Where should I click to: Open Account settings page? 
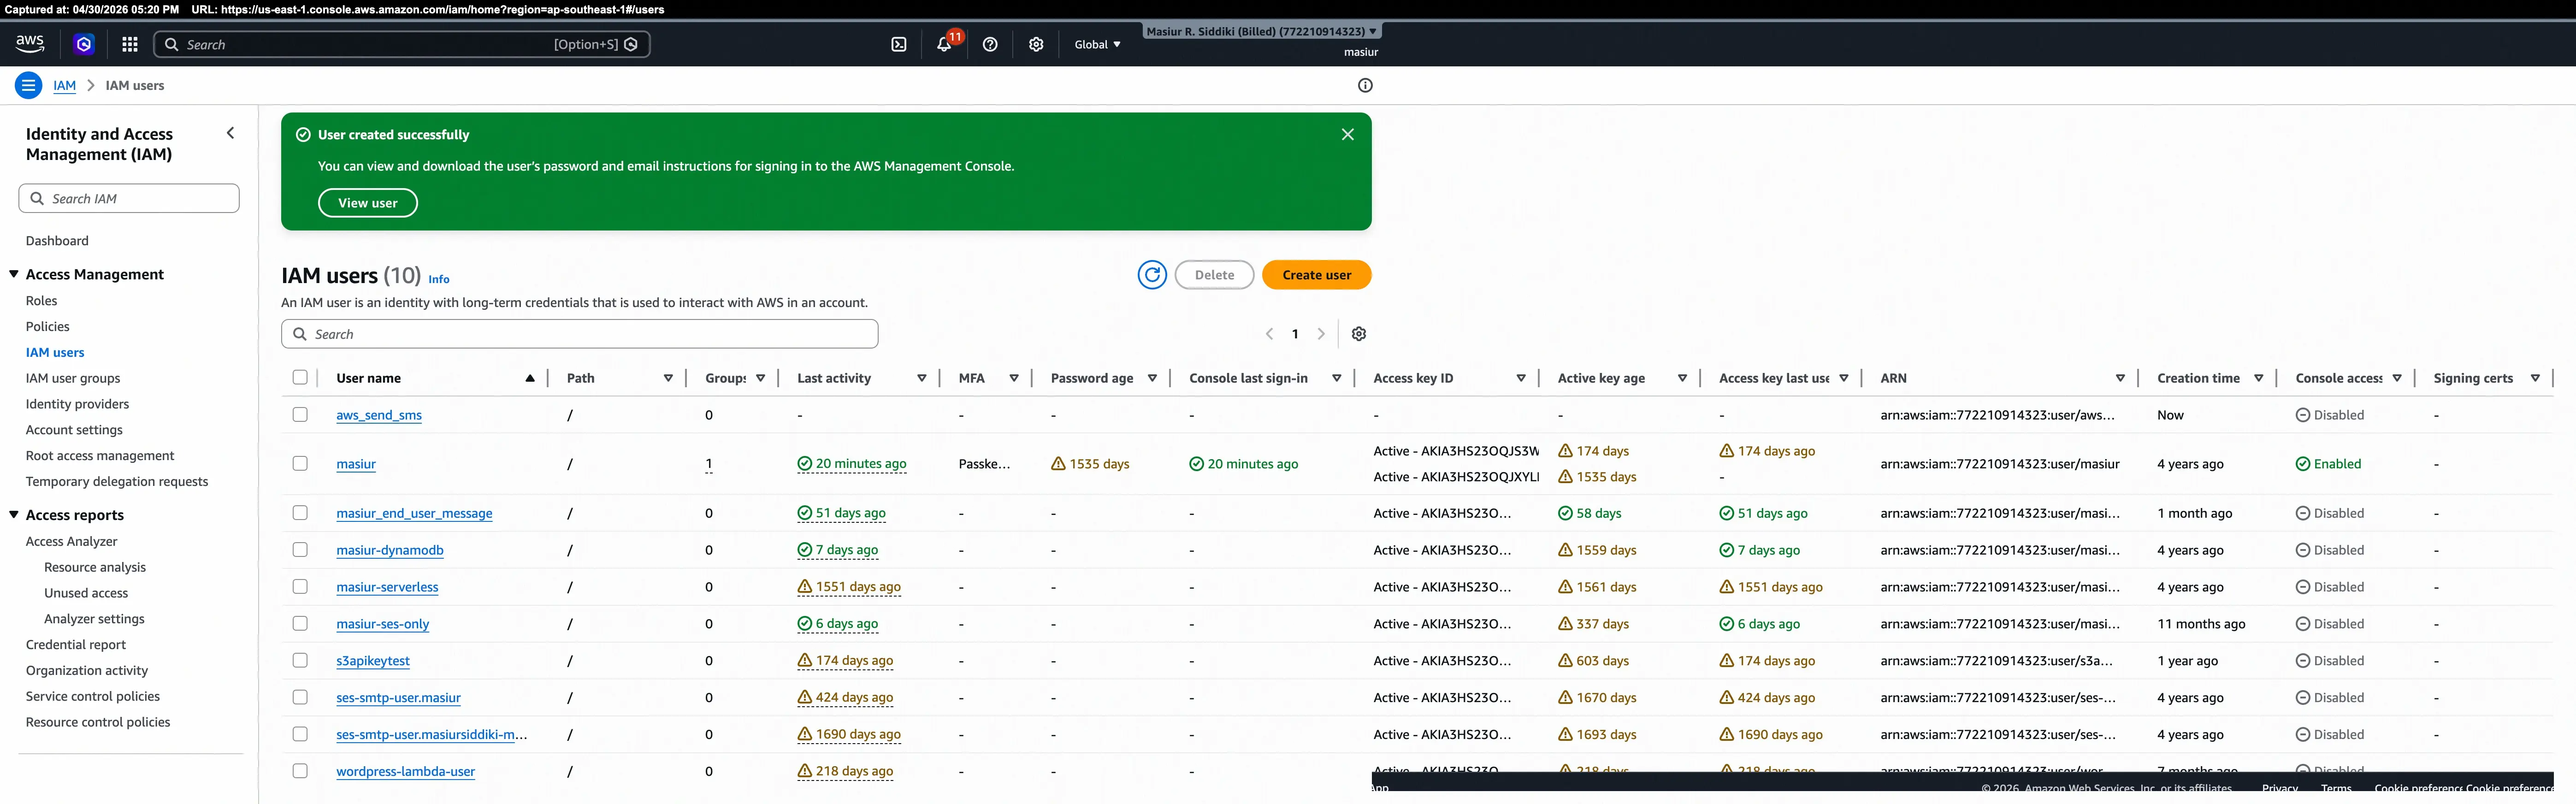(74, 430)
